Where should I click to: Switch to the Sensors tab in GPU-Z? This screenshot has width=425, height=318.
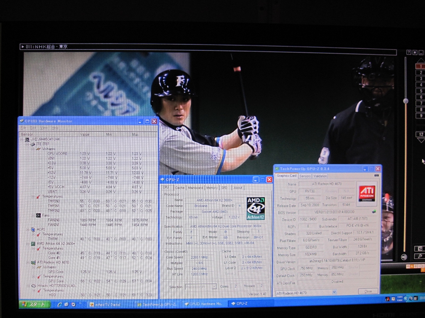click(x=305, y=176)
